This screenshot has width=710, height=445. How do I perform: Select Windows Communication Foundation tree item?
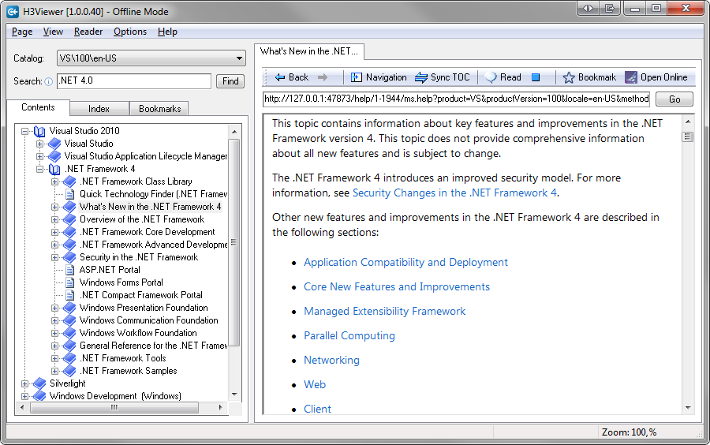(148, 320)
